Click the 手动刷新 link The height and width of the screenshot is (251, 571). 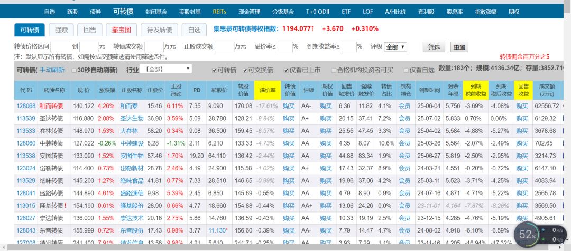click(52, 70)
